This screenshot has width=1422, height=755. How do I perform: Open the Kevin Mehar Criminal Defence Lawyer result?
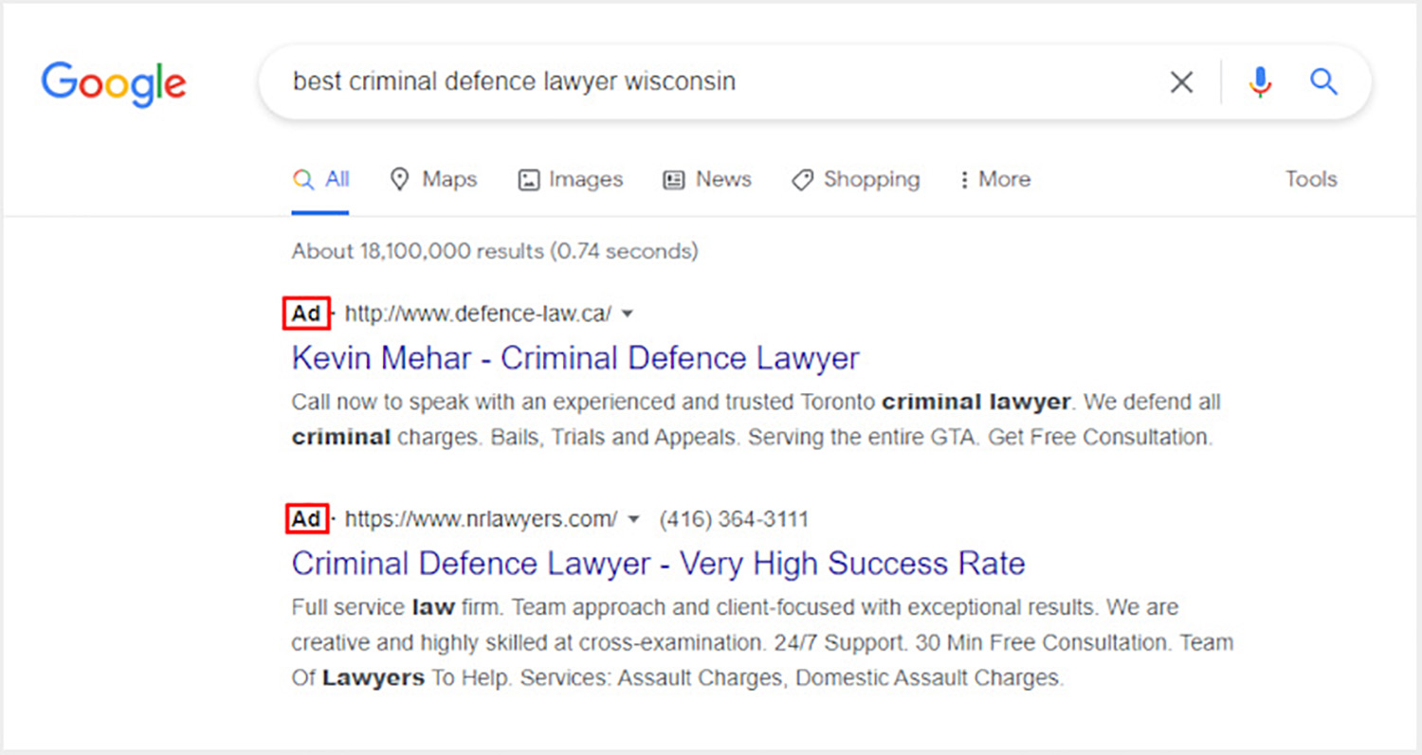tap(574, 358)
